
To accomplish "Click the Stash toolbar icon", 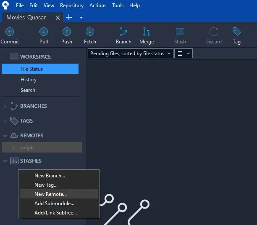I will click(x=180, y=32).
